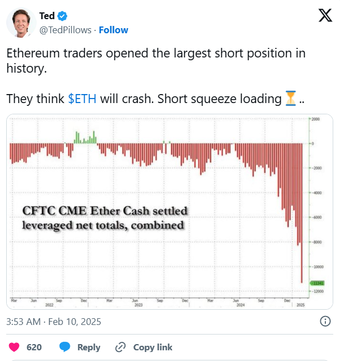The image size is (340, 361).
Task: Click the Ted display name
Action: click(x=47, y=16)
